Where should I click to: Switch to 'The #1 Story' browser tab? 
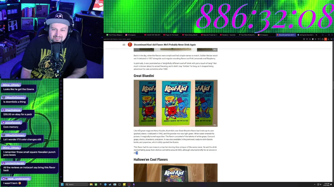tap(115, 35)
